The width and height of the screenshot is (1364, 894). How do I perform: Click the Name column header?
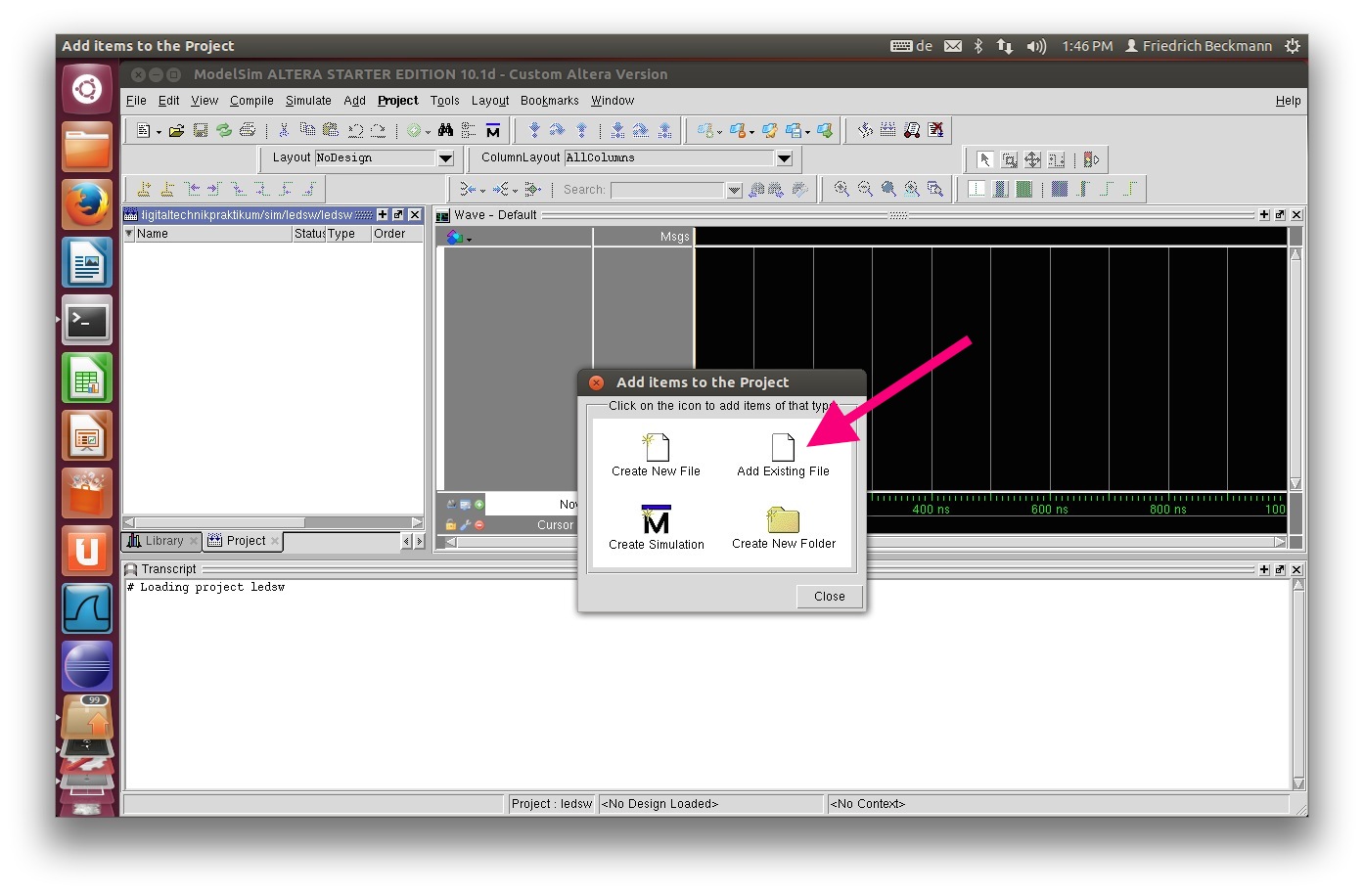point(153,234)
